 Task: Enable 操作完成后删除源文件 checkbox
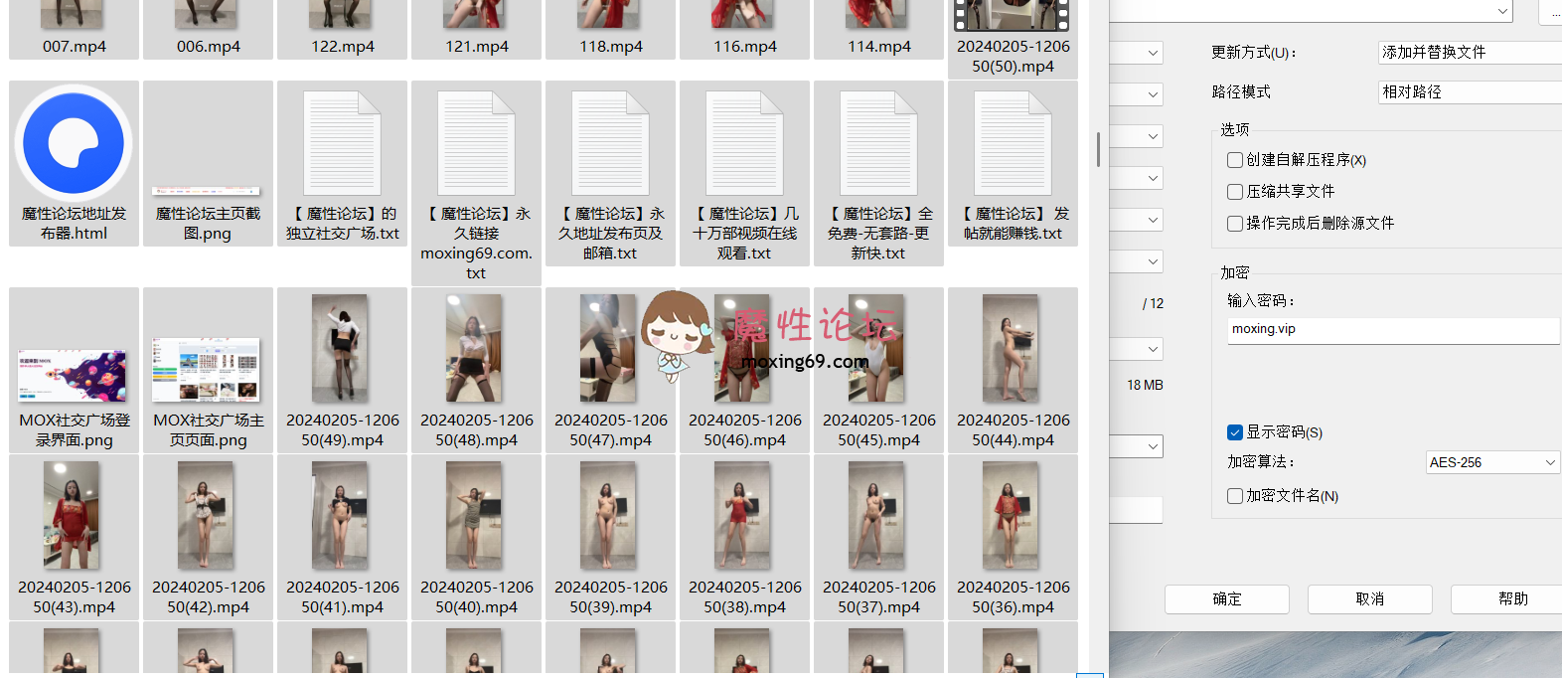(1235, 224)
